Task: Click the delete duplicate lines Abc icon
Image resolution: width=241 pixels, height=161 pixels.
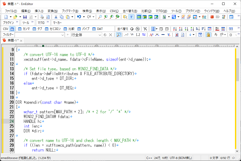Action: [x=217, y=29]
